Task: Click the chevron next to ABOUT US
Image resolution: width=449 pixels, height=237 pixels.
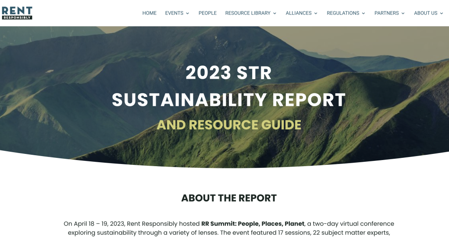Action: click(x=442, y=14)
